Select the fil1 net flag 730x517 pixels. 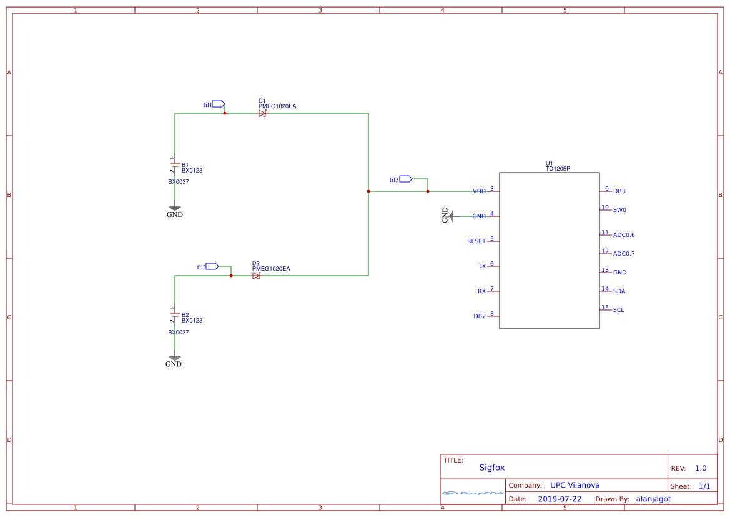[x=218, y=104]
